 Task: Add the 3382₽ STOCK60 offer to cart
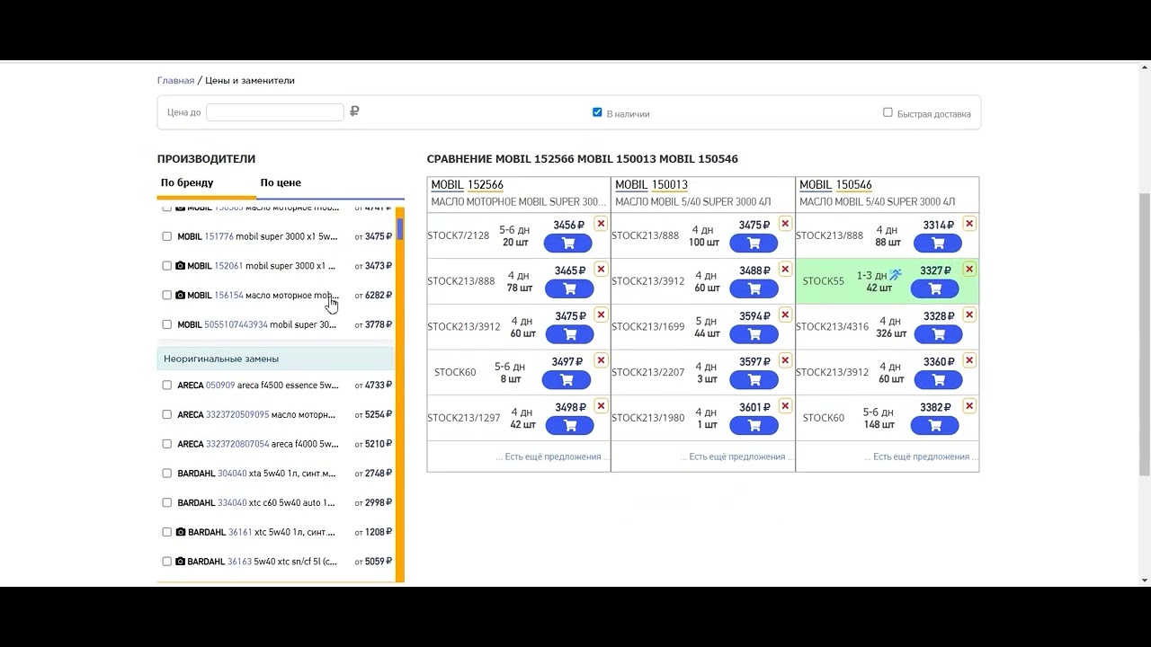(935, 426)
